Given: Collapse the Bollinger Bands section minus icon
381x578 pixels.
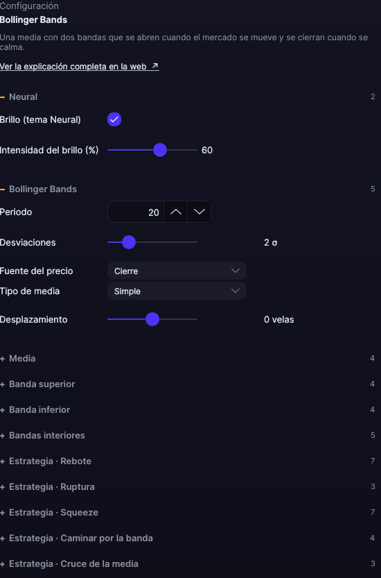Looking at the screenshot, I should (x=3, y=189).
